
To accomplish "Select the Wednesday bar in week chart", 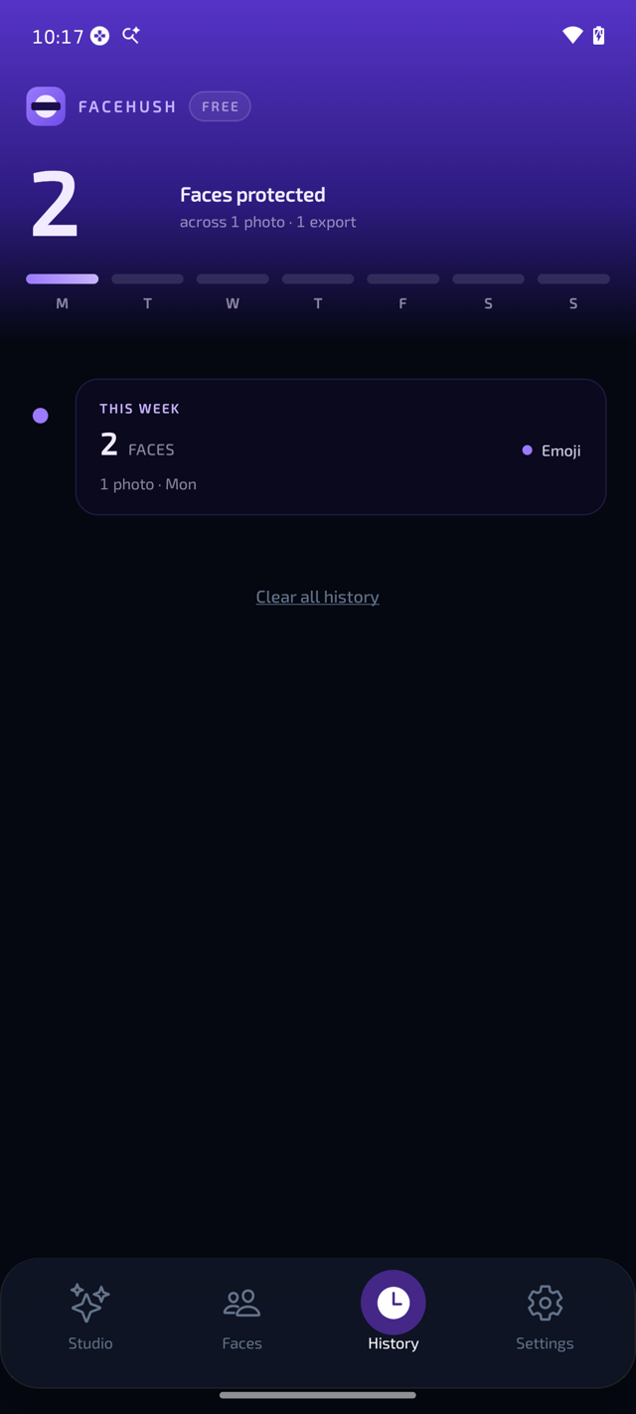I will pyautogui.click(x=233, y=279).
